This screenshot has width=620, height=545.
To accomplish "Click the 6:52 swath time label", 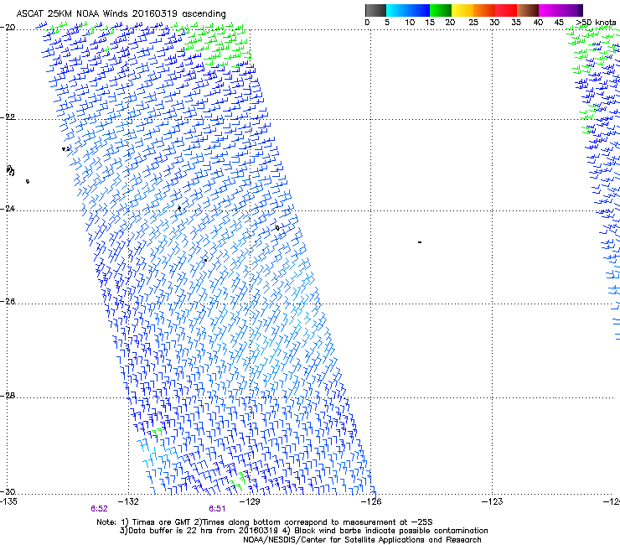I will coord(99,509).
